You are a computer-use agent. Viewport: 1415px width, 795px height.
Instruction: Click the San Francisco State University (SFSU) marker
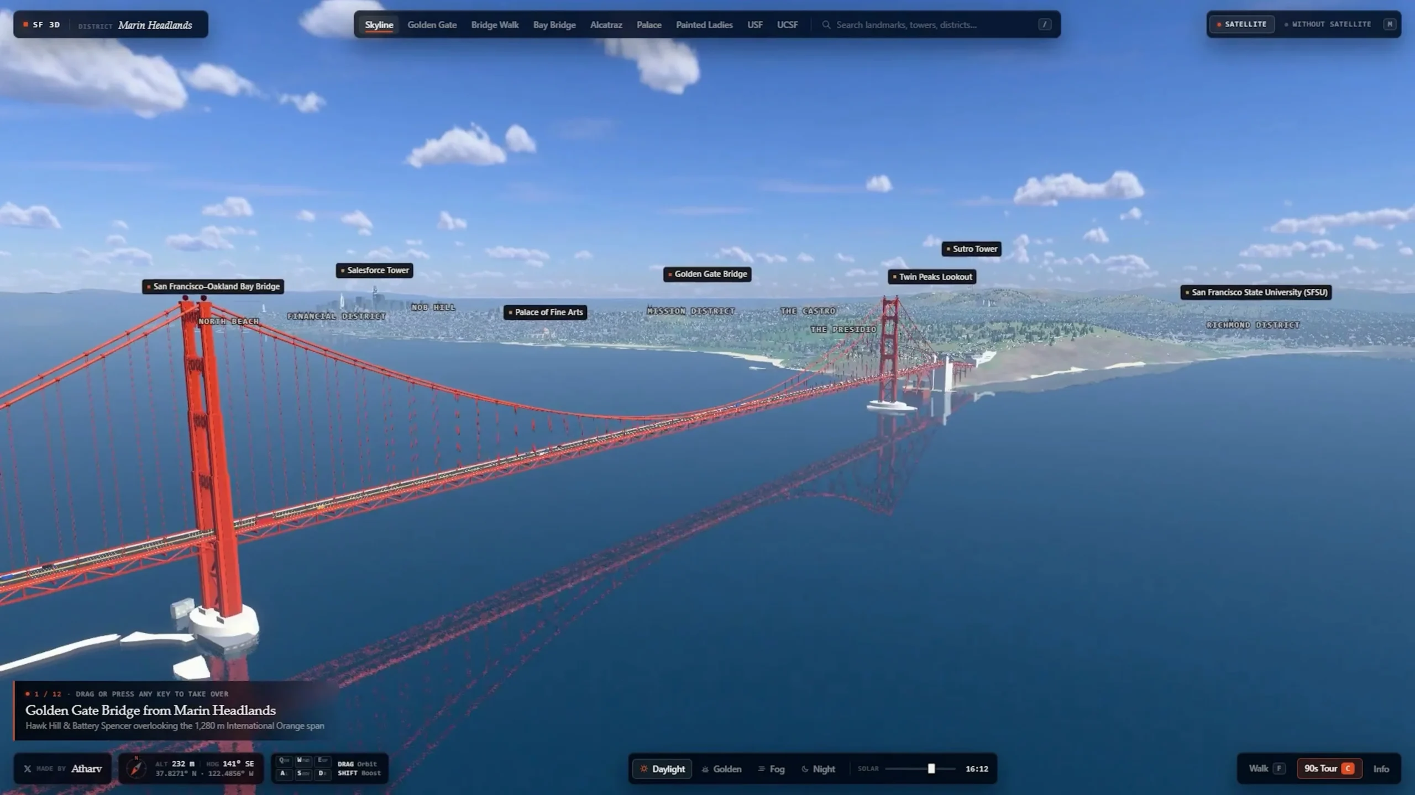[x=1256, y=293]
